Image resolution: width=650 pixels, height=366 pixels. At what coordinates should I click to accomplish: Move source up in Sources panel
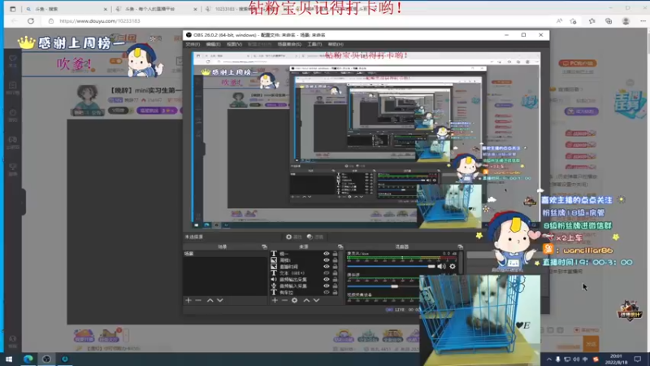coord(306,300)
